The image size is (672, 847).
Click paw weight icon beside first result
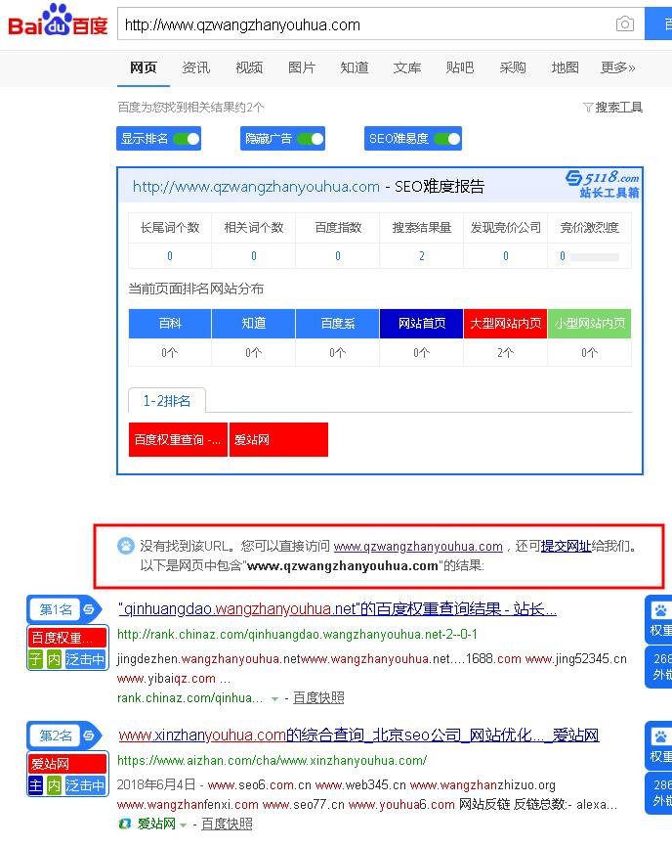(x=659, y=611)
